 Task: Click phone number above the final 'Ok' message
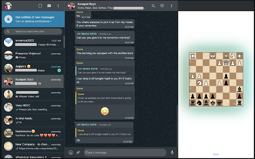(x=86, y=124)
